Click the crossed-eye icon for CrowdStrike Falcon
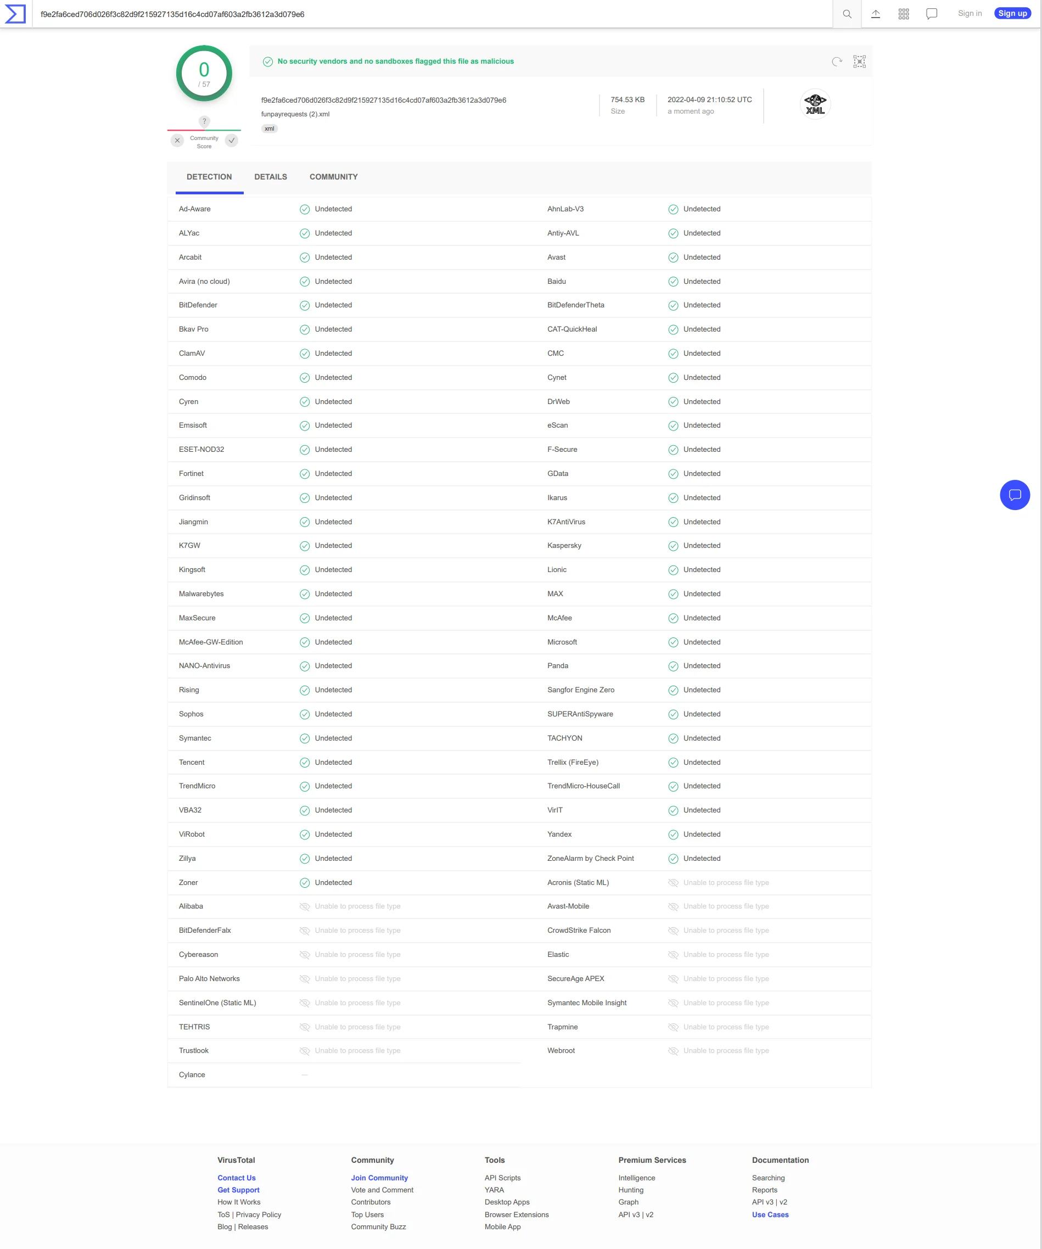The height and width of the screenshot is (1249, 1042). coord(673,931)
